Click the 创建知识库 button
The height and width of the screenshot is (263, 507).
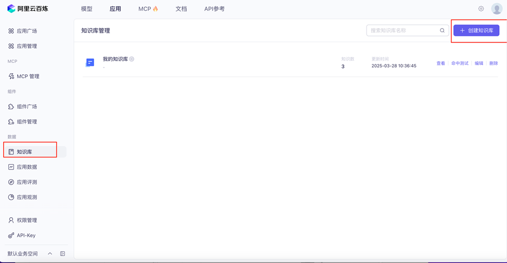(x=476, y=30)
